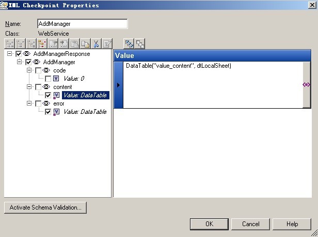Click the Help button
Viewport: 318px width, 237px height.
point(292,224)
